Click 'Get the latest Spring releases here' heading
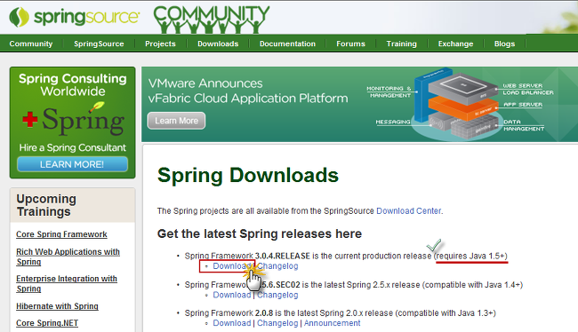578x332 pixels. coord(260,233)
